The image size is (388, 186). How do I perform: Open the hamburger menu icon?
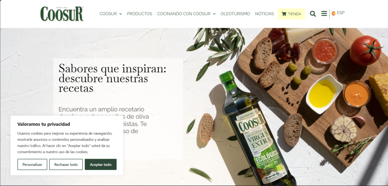(324, 13)
